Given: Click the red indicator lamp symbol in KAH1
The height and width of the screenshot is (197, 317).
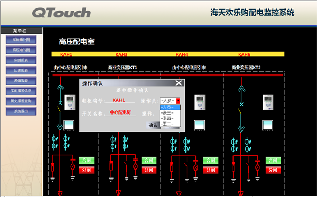Looking at the screenshot, I should coord(73,167).
